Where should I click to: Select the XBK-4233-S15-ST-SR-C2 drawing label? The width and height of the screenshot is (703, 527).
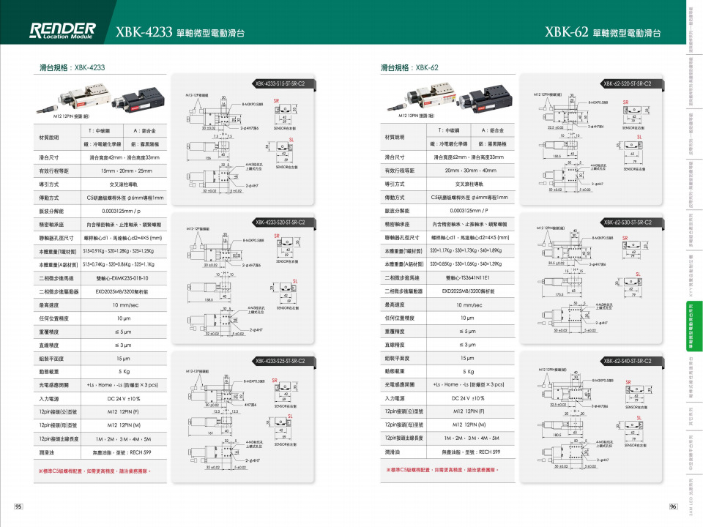281,83
